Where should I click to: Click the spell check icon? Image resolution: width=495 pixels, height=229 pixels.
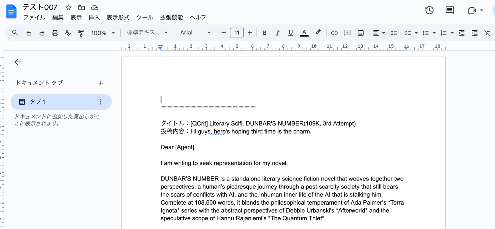tap(68, 33)
